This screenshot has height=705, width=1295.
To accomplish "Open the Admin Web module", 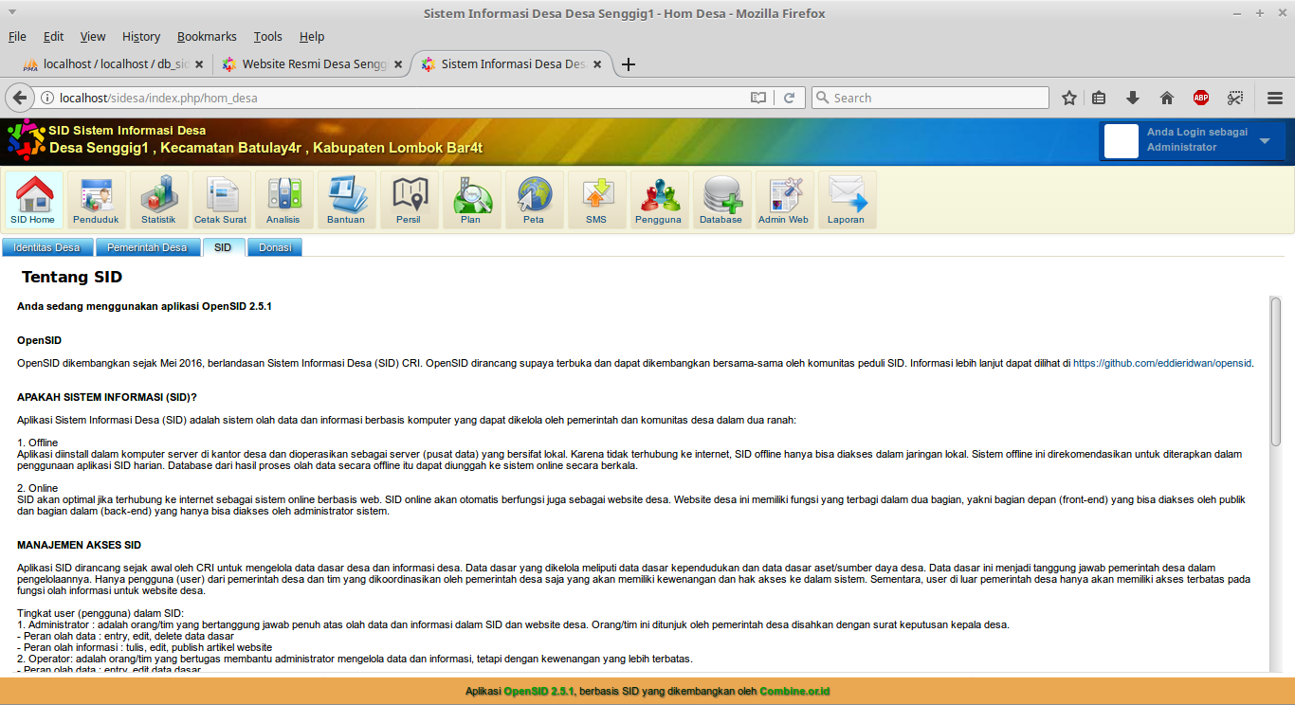I will pyautogui.click(x=784, y=200).
